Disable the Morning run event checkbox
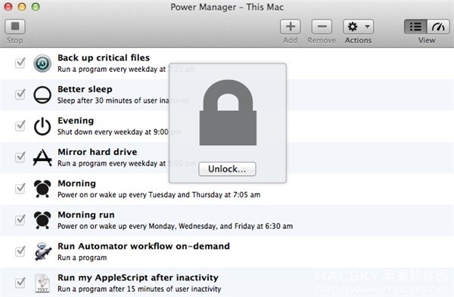 point(20,220)
